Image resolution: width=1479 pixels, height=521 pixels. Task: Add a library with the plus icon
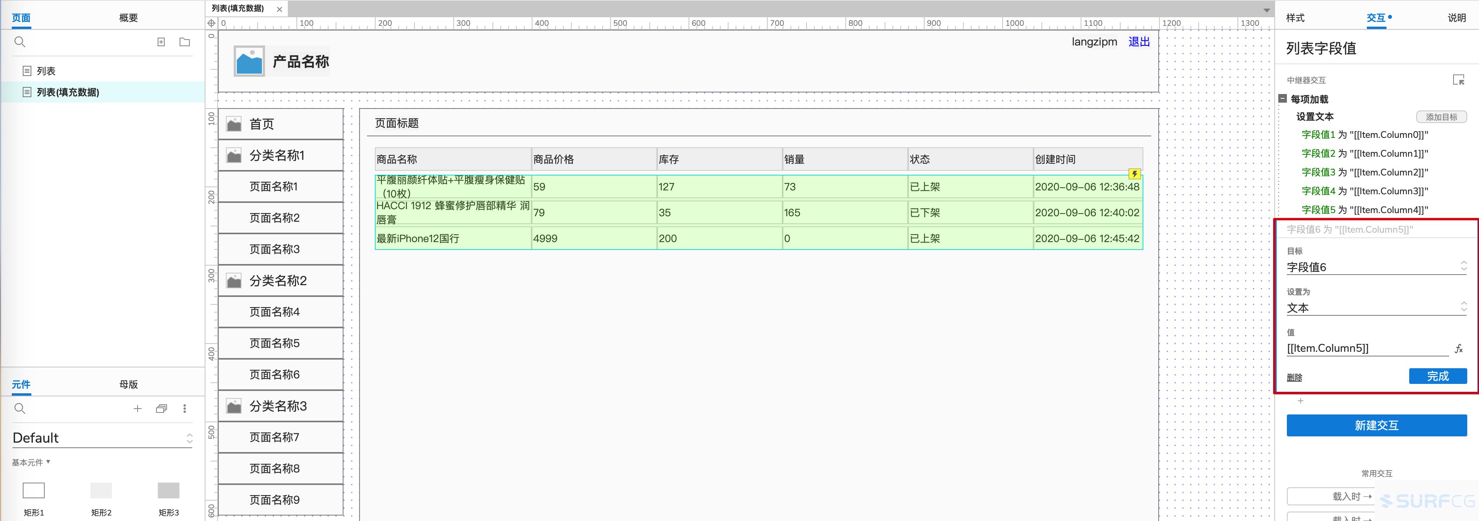(x=137, y=409)
